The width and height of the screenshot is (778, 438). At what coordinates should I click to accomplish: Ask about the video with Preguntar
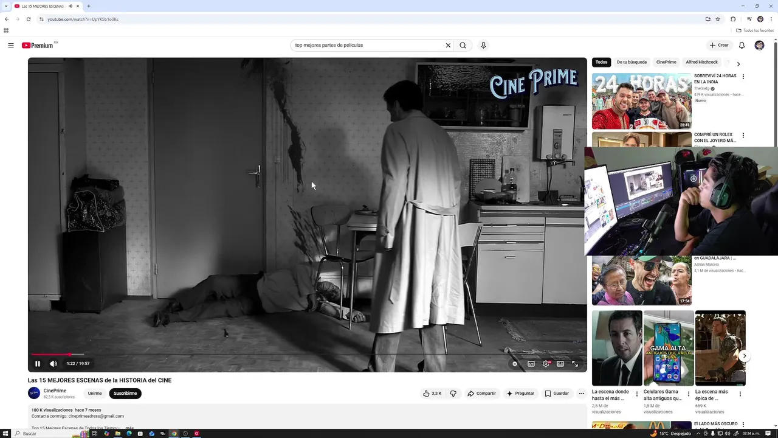pyautogui.click(x=520, y=394)
